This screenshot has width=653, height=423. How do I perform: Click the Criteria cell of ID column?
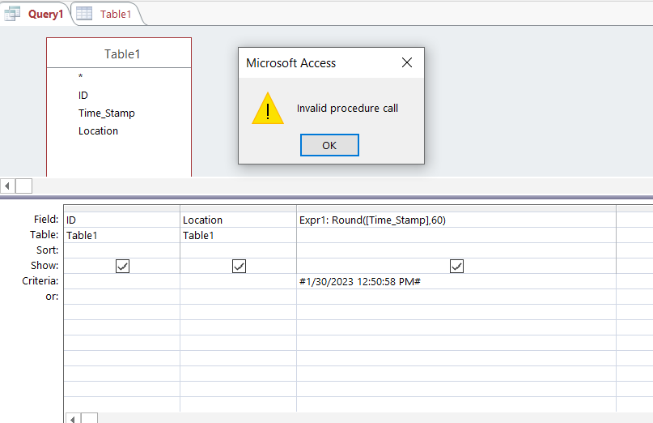122,281
